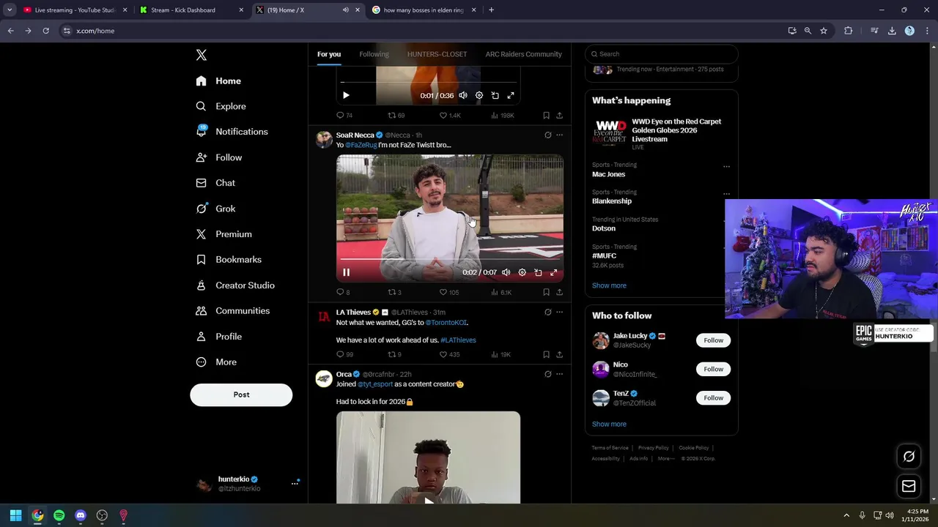Expand the More menu in the sidebar
938x527 pixels.
[216, 362]
